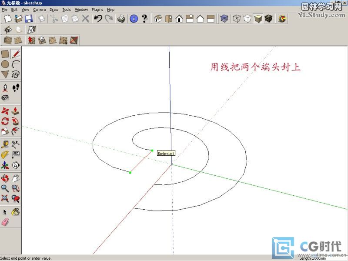Activate the Position Camera tool
The width and height of the screenshot is (348, 261).
point(5,88)
